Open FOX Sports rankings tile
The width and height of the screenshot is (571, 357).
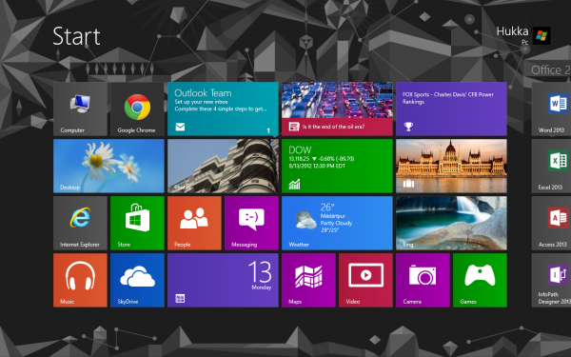451,109
